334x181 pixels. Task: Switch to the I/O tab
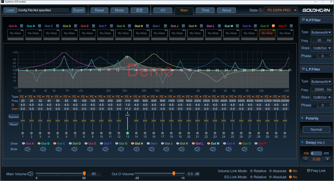click(x=163, y=10)
